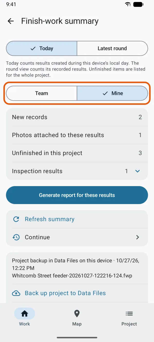
Task: Tap the back arrow icon
Action: 11,21
